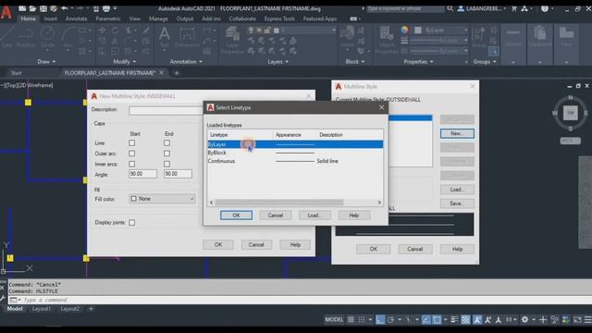This screenshot has height=333, width=592.
Task: Click Save... in Multiline Style dialog
Action: (x=457, y=203)
